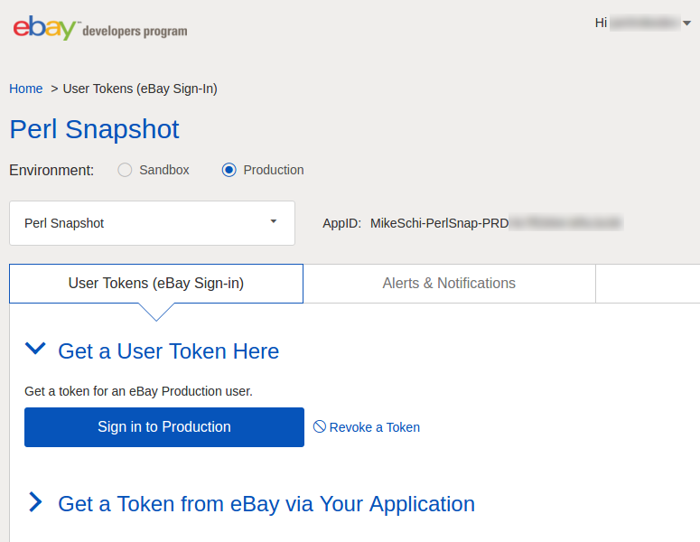Click the User Tokens (eBay Sign-In) breadcrumb text
This screenshot has height=542, width=700.
tap(140, 89)
